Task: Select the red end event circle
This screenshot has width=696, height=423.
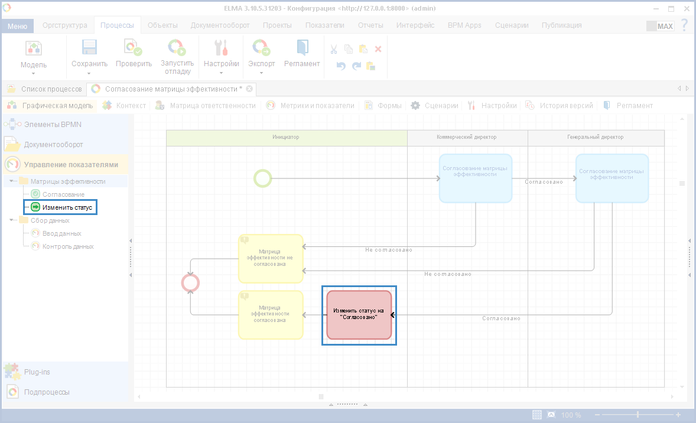Action: [190, 283]
